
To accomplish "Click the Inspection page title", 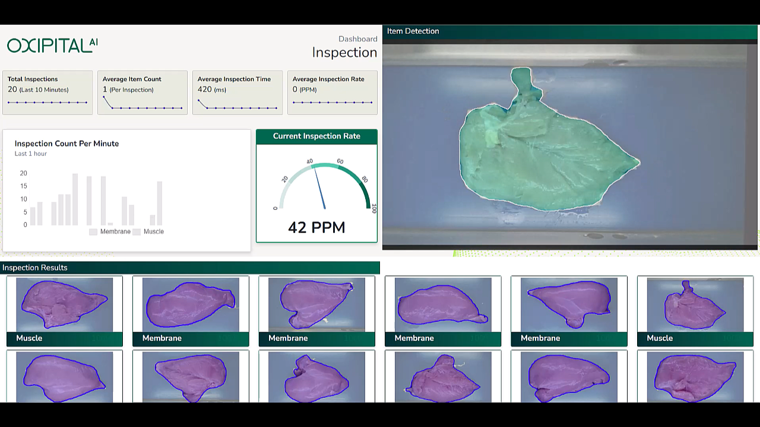I will coord(344,53).
